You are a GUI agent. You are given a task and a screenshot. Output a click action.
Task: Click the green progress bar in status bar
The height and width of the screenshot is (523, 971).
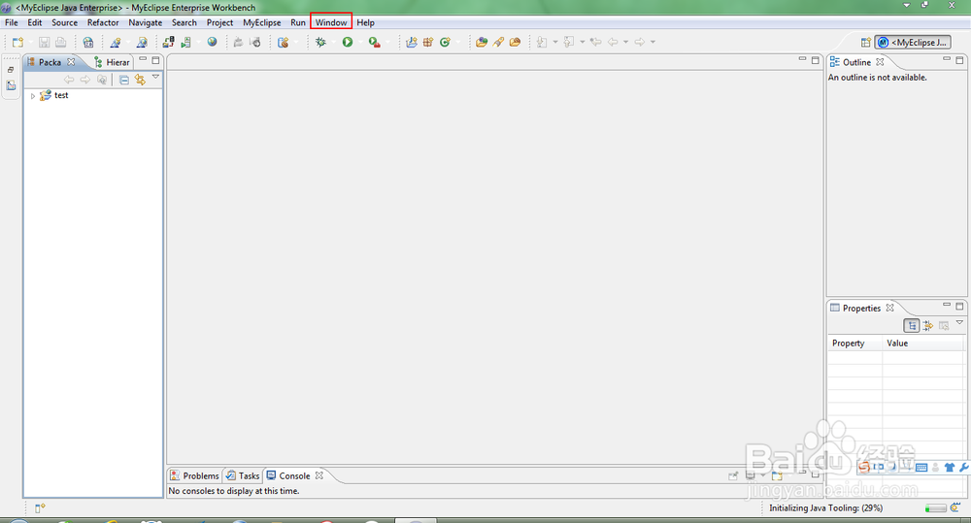pos(936,508)
